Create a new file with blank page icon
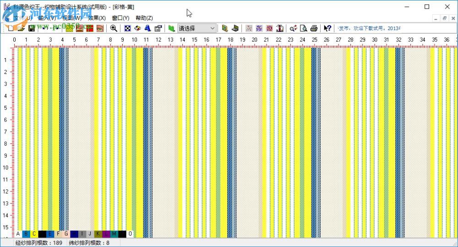Image resolution: width=458 pixels, height=247 pixels. point(11,28)
